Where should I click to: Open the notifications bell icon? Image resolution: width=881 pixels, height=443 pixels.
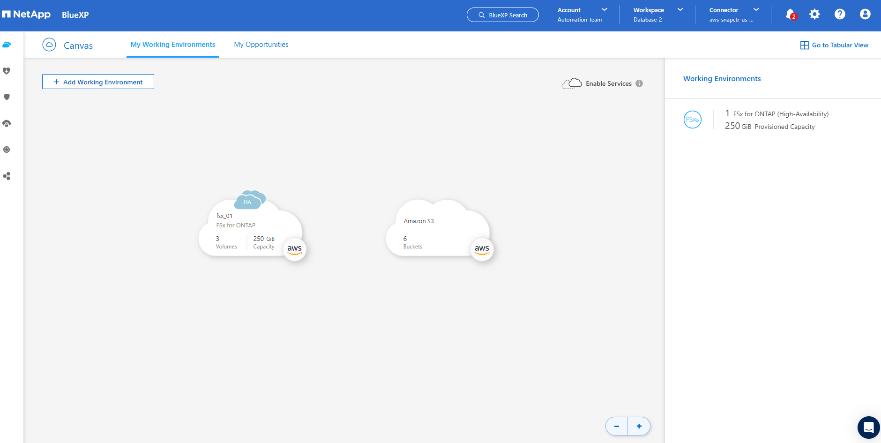(x=790, y=15)
